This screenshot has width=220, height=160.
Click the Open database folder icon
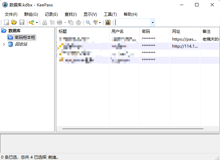(14, 22)
